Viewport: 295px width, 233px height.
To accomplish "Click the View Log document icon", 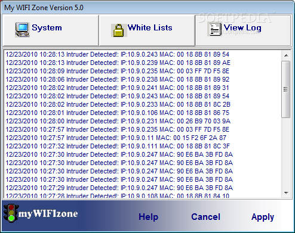I will pos(215,29).
